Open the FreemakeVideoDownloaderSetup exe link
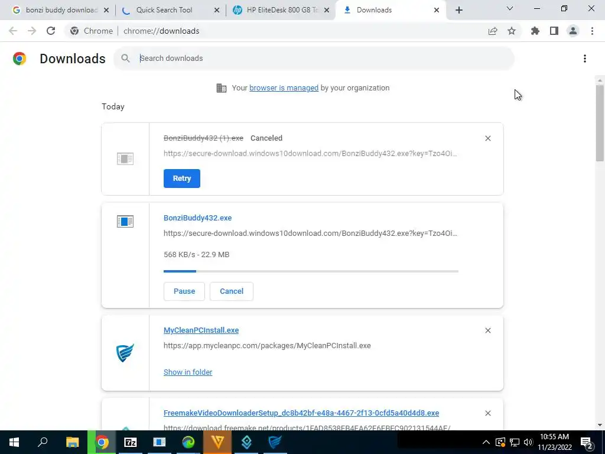Image resolution: width=605 pixels, height=454 pixels. pyautogui.click(x=301, y=413)
